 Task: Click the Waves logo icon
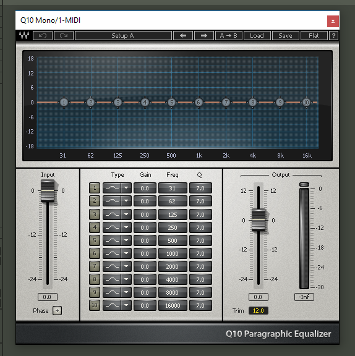24,36
